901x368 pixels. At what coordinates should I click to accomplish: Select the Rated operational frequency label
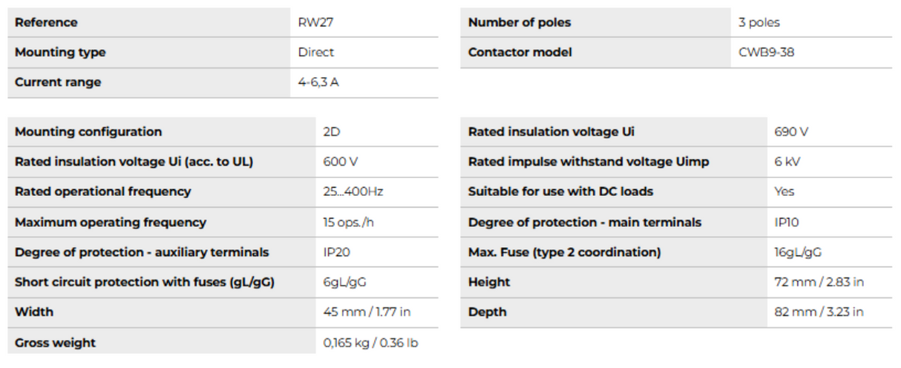point(102,191)
